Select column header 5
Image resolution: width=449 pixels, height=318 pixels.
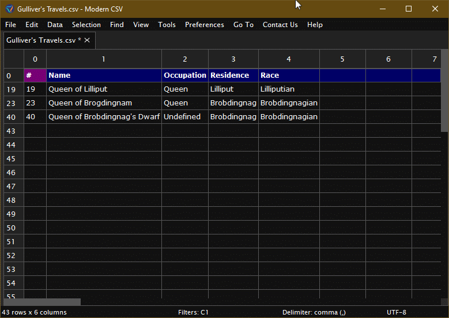click(342, 59)
